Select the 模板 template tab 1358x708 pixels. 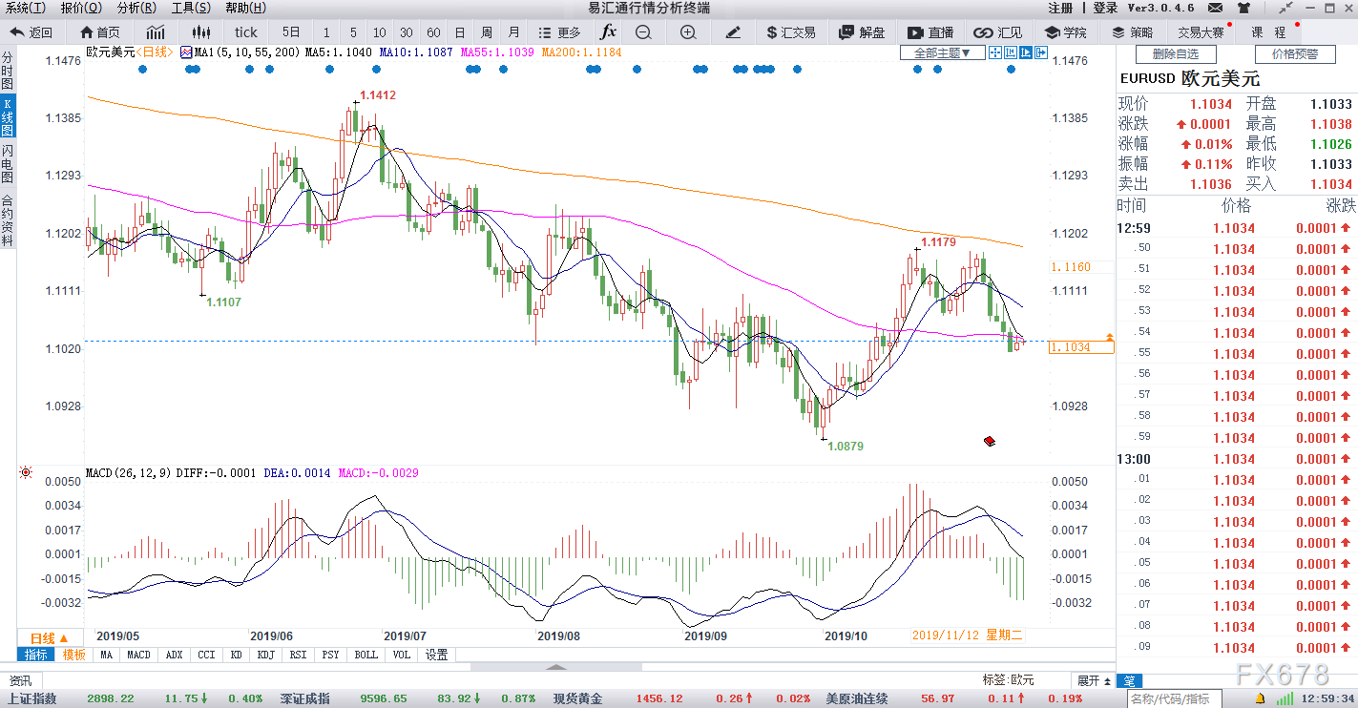74,655
